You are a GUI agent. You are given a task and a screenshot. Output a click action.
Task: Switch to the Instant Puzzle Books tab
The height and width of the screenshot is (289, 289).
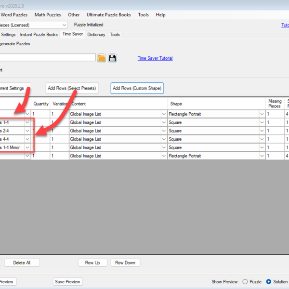click(39, 35)
